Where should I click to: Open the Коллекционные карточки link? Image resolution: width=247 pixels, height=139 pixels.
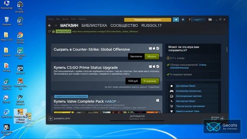click(189, 96)
